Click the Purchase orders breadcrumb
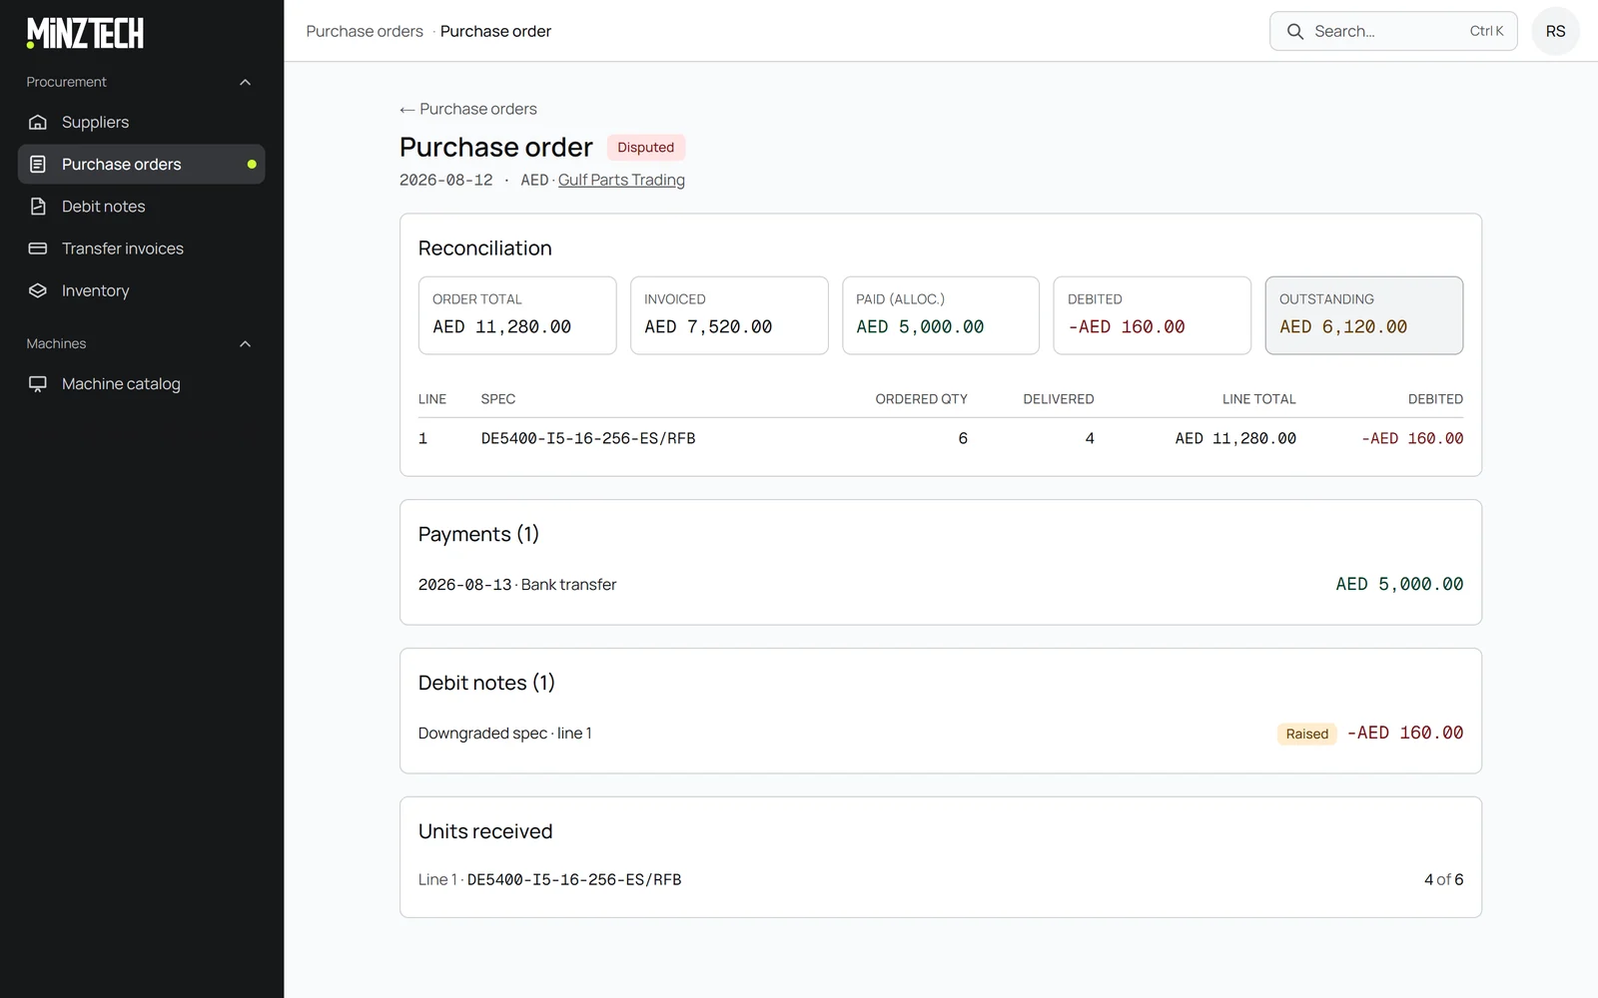 point(365,31)
